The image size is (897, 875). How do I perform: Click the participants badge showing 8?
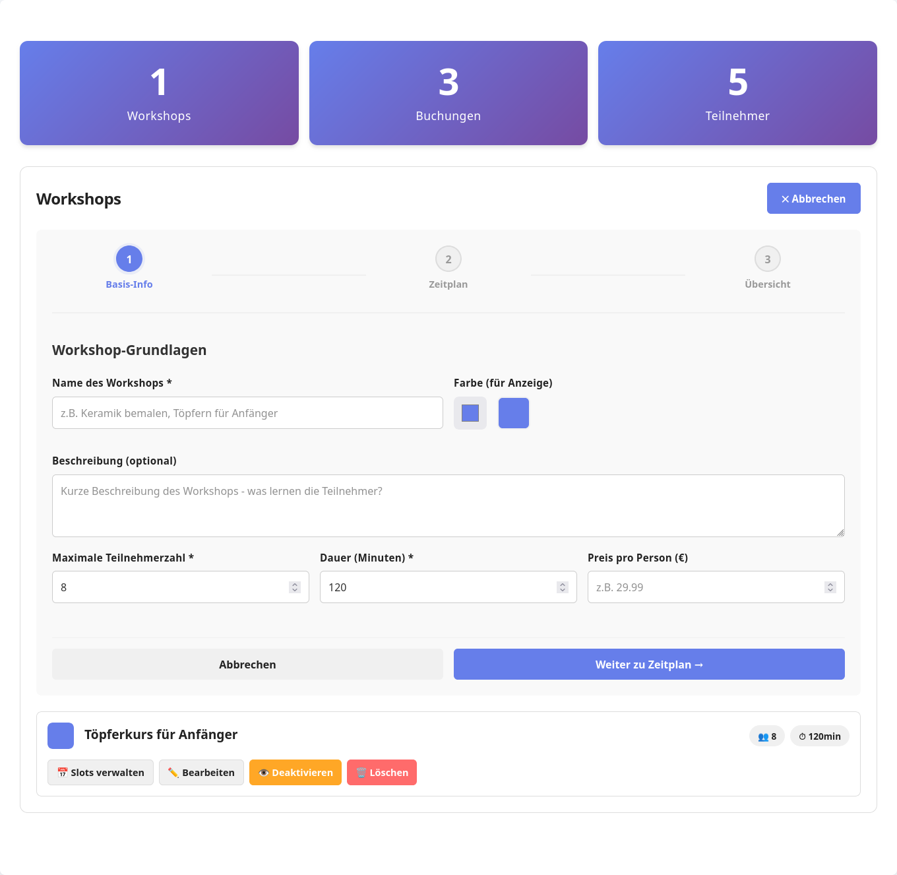[x=766, y=736]
